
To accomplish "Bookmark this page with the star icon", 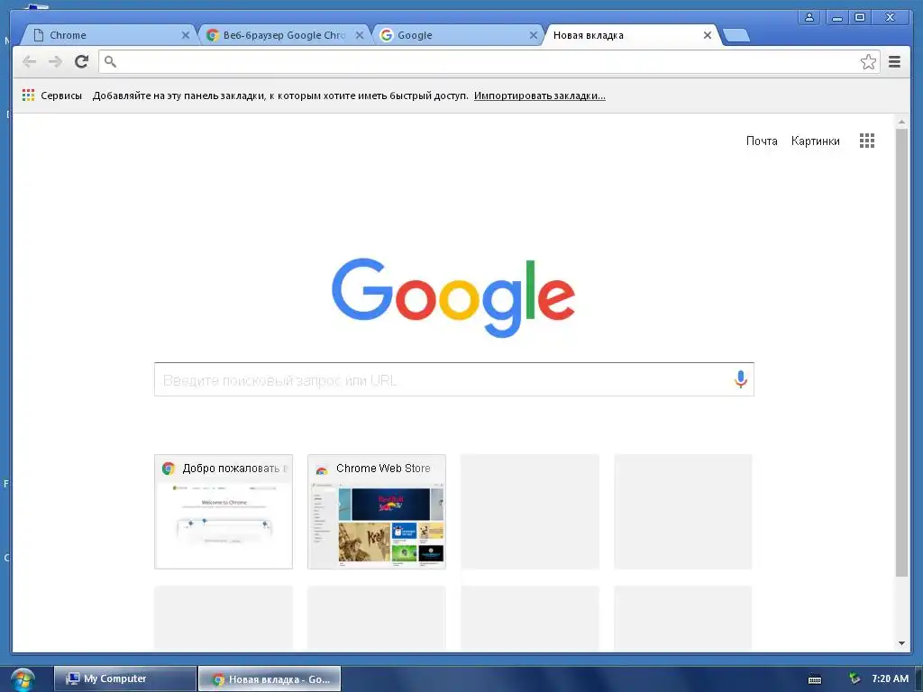I will click(868, 62).
